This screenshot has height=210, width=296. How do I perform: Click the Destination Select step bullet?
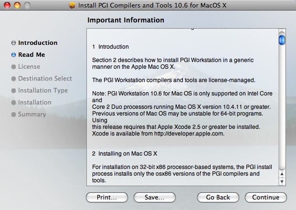pos(13,79)
